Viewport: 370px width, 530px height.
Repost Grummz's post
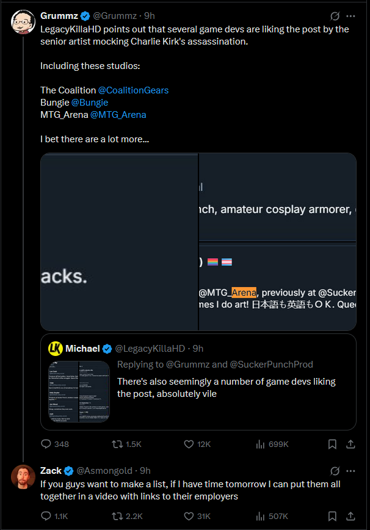[x=117, y=444]
